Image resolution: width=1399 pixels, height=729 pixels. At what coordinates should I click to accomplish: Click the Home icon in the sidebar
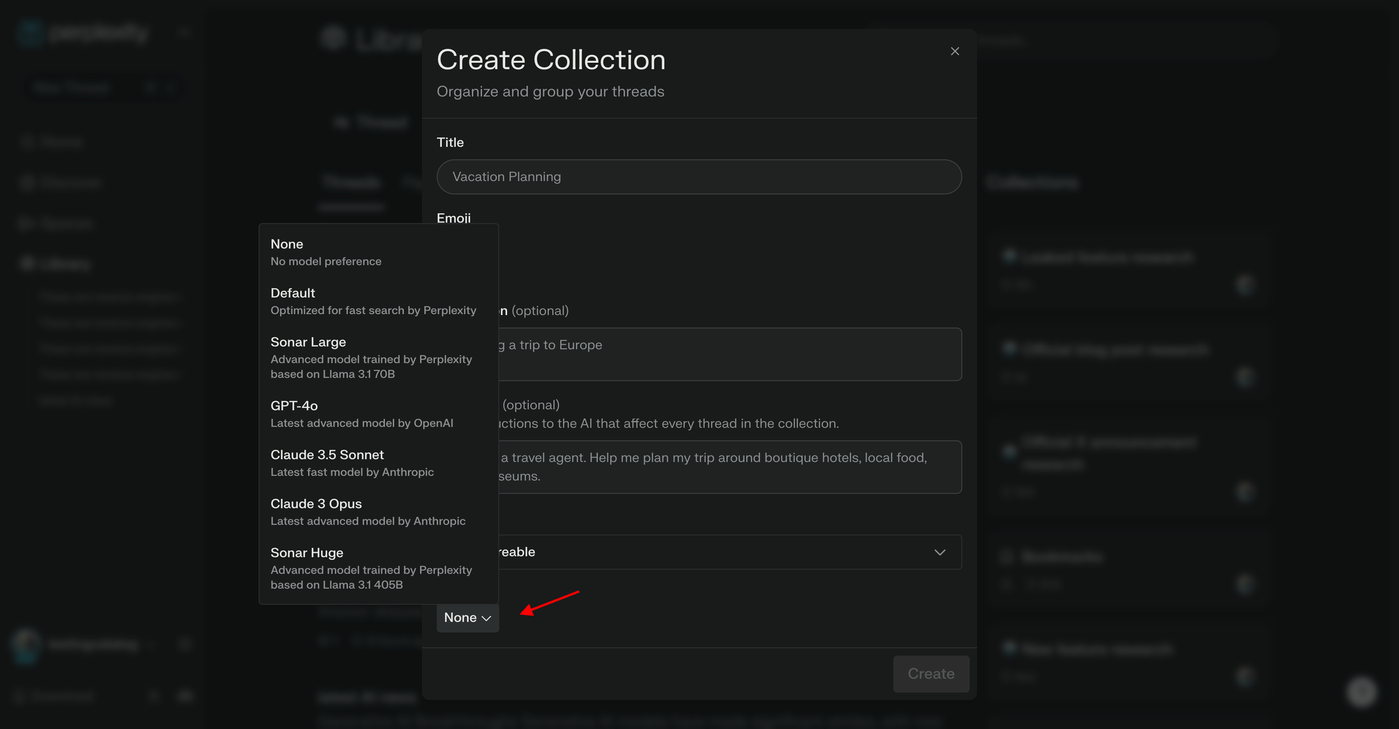pos(27,141)
